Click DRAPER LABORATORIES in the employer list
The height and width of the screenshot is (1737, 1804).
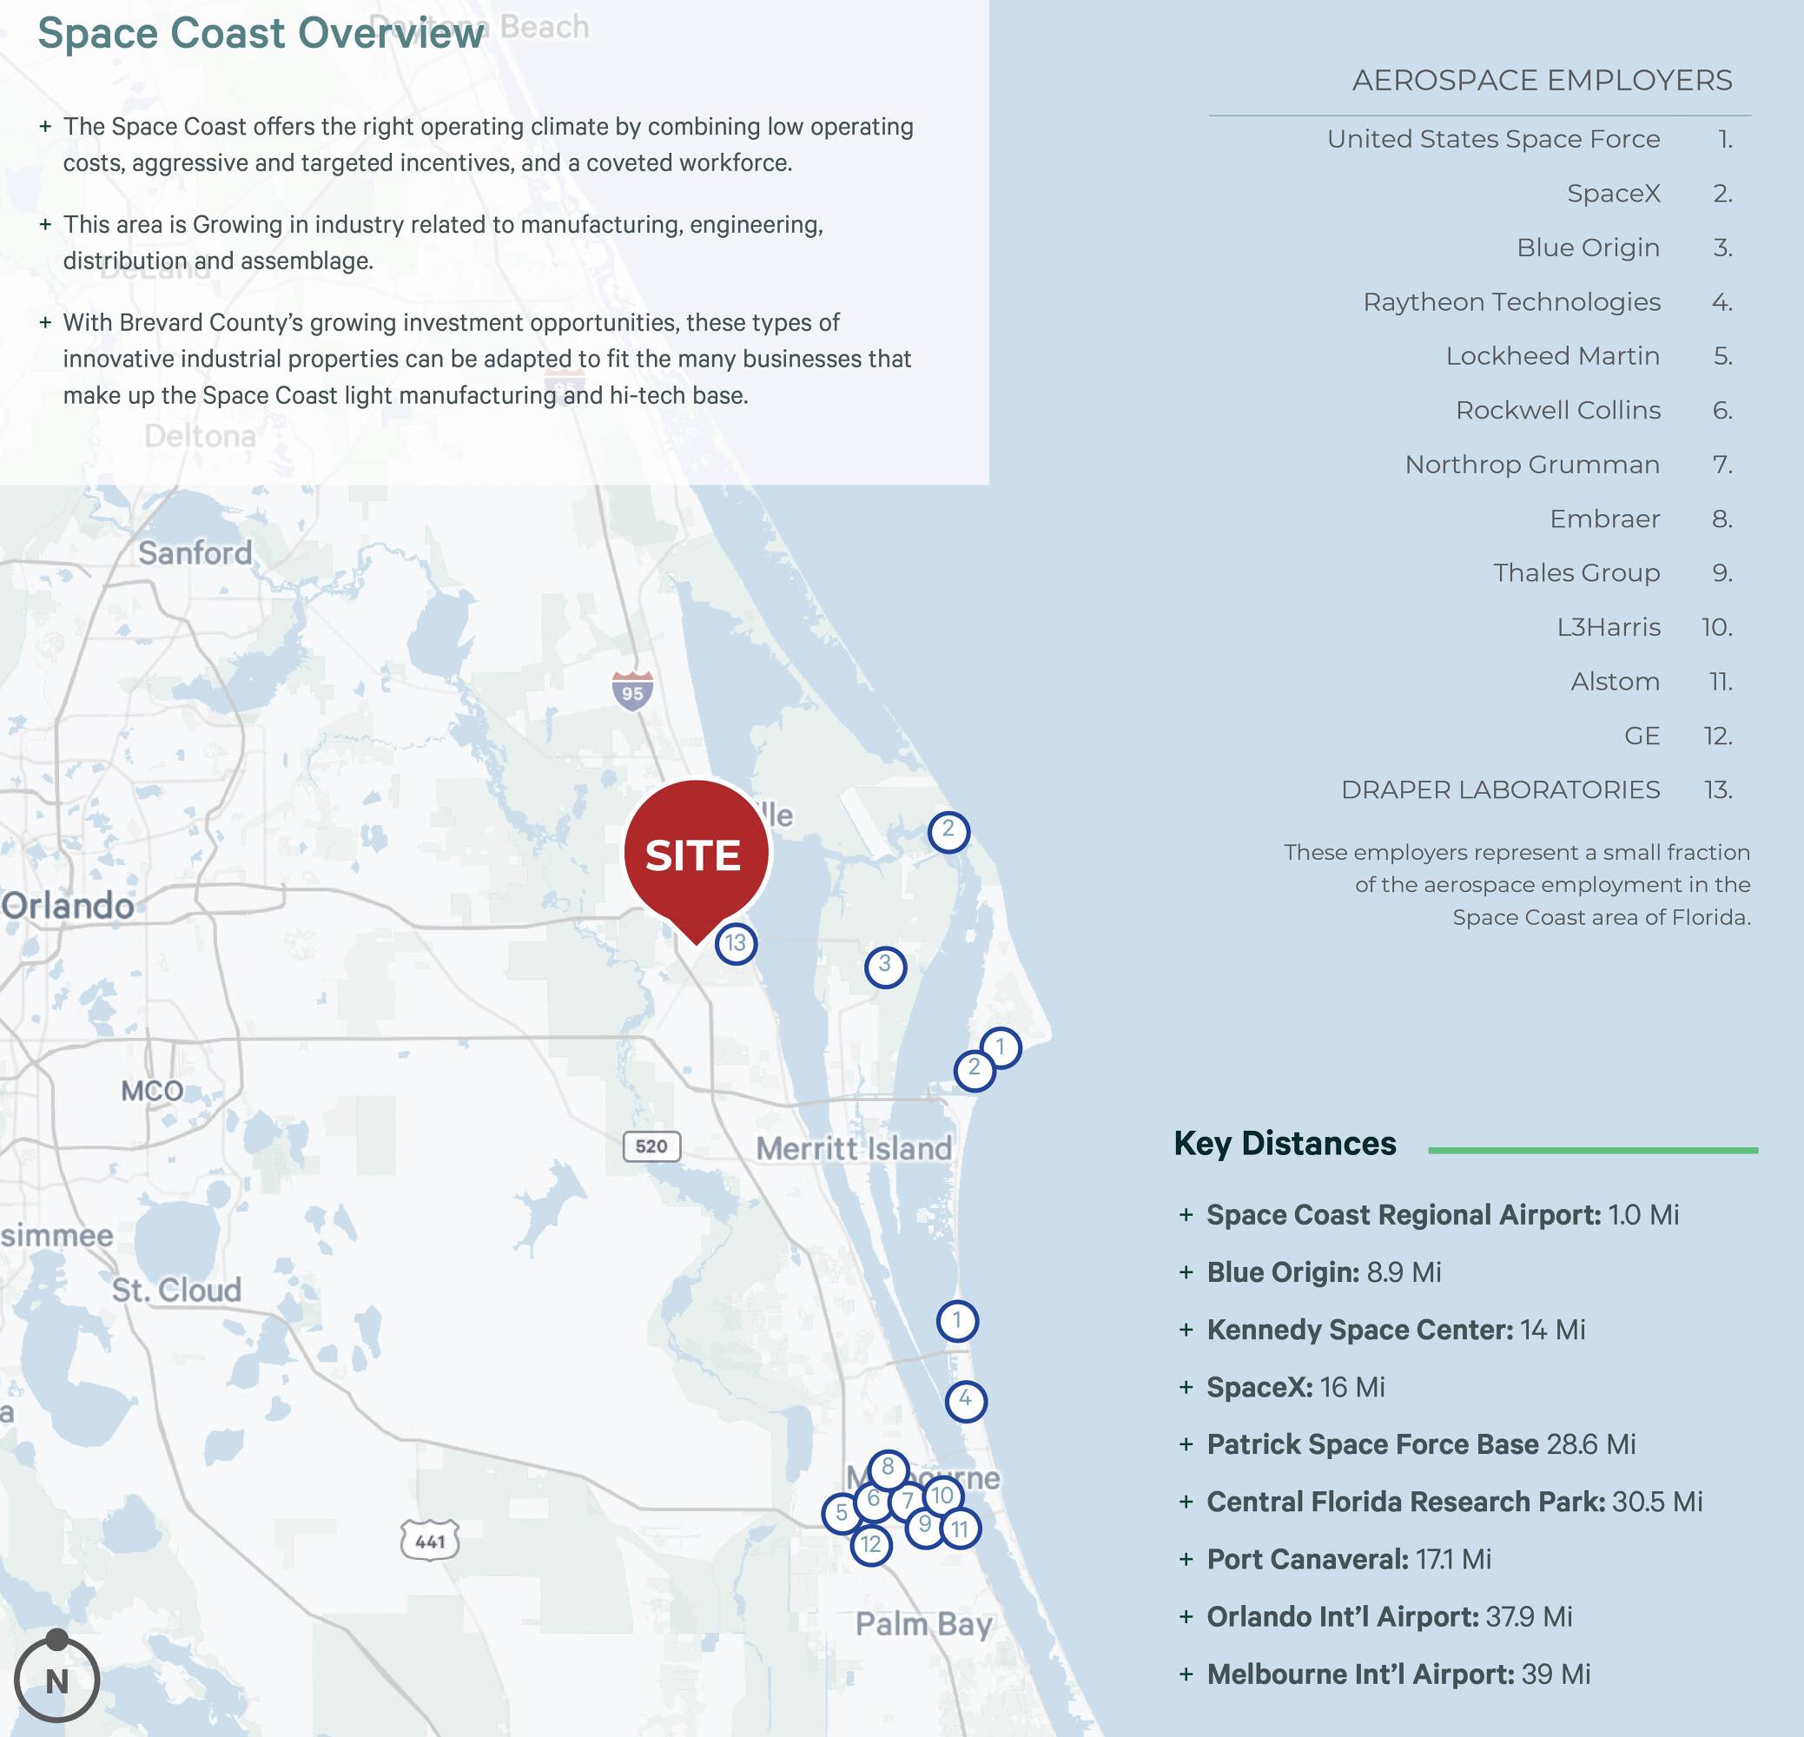click(x=1499, y=789)
